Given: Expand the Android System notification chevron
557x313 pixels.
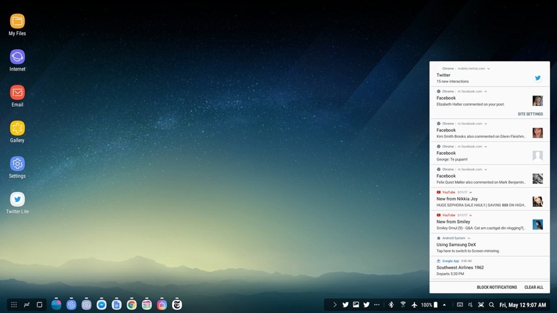Looking at the screenshot, I should pos(469,238).
